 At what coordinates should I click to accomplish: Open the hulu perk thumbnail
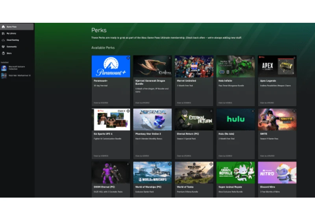click(235, 119)
